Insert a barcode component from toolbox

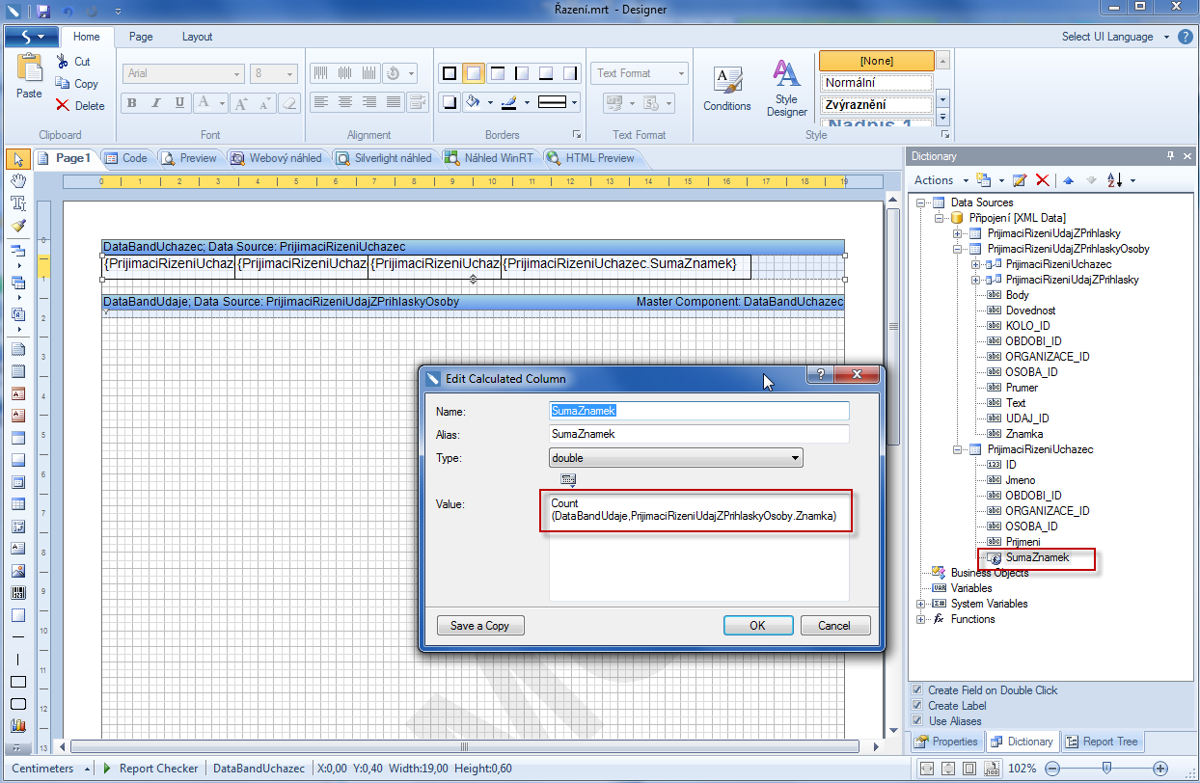click(x=17, y=592)
